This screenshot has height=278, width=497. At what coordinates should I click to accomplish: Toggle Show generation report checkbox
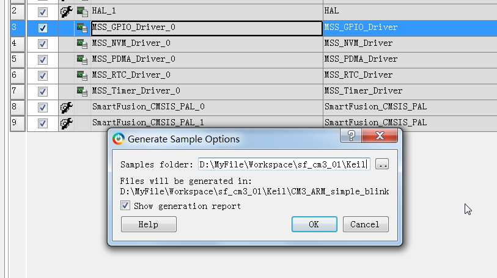(x=125, y=205)
